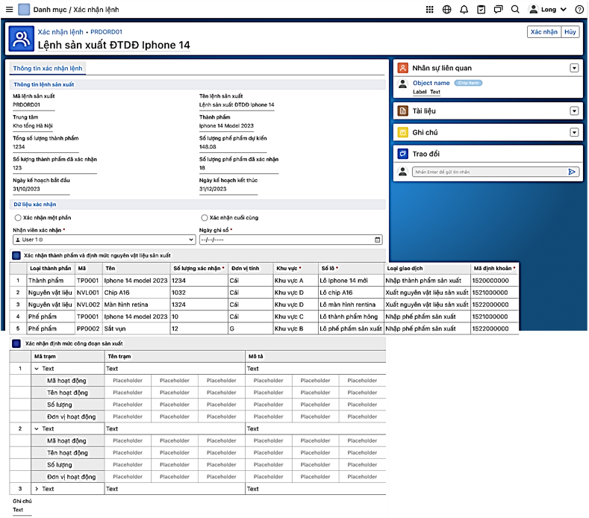Expand the Tài liệu panel
This screenshot has height=518, width=589.
coord(574,110)
